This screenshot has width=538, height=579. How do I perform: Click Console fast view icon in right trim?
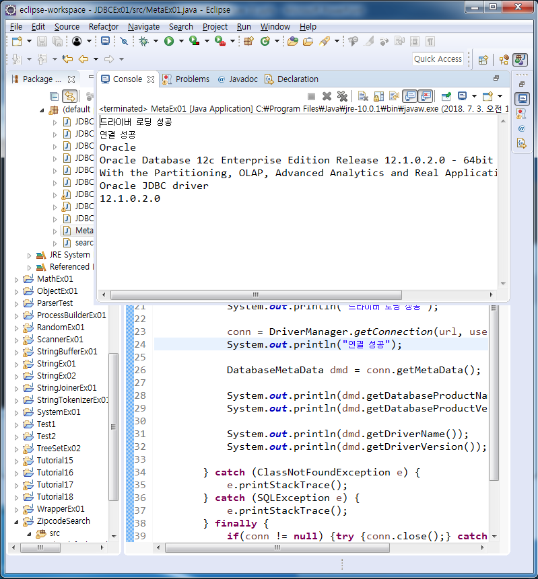[522, 99]
